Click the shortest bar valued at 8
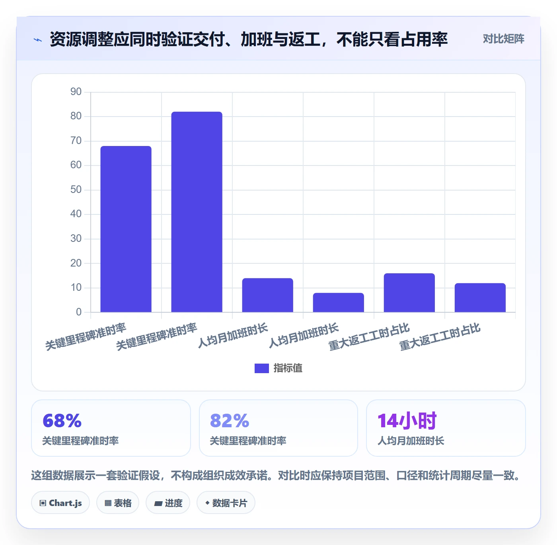The width and height of the screenshot is (557, 545). coord(338,302)
